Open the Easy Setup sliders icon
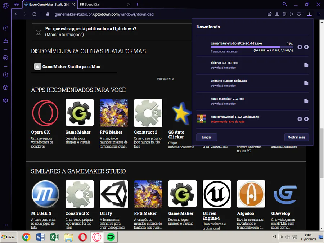This screenshot has width=324, height=243. tap(319, 14)
